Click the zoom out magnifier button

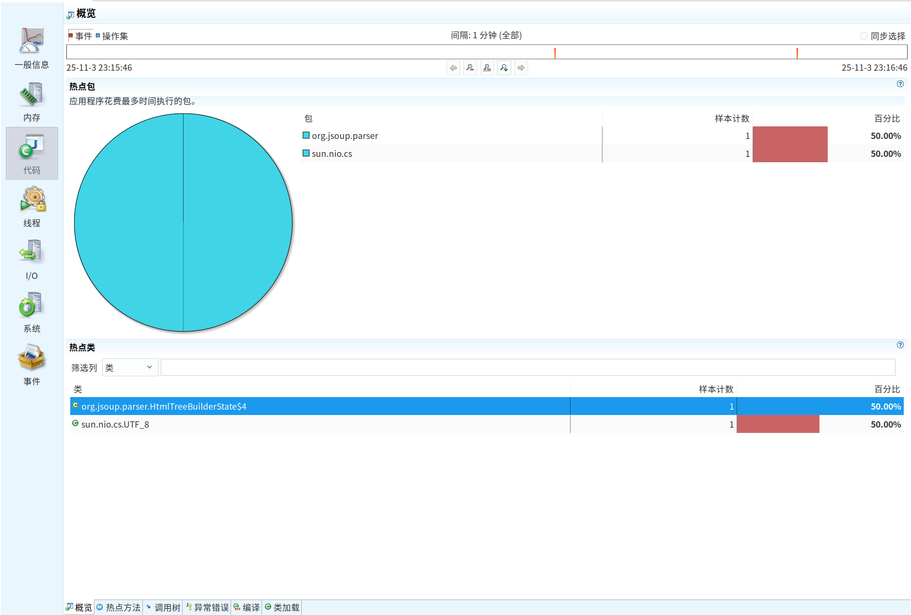click(x=470, y=68)
